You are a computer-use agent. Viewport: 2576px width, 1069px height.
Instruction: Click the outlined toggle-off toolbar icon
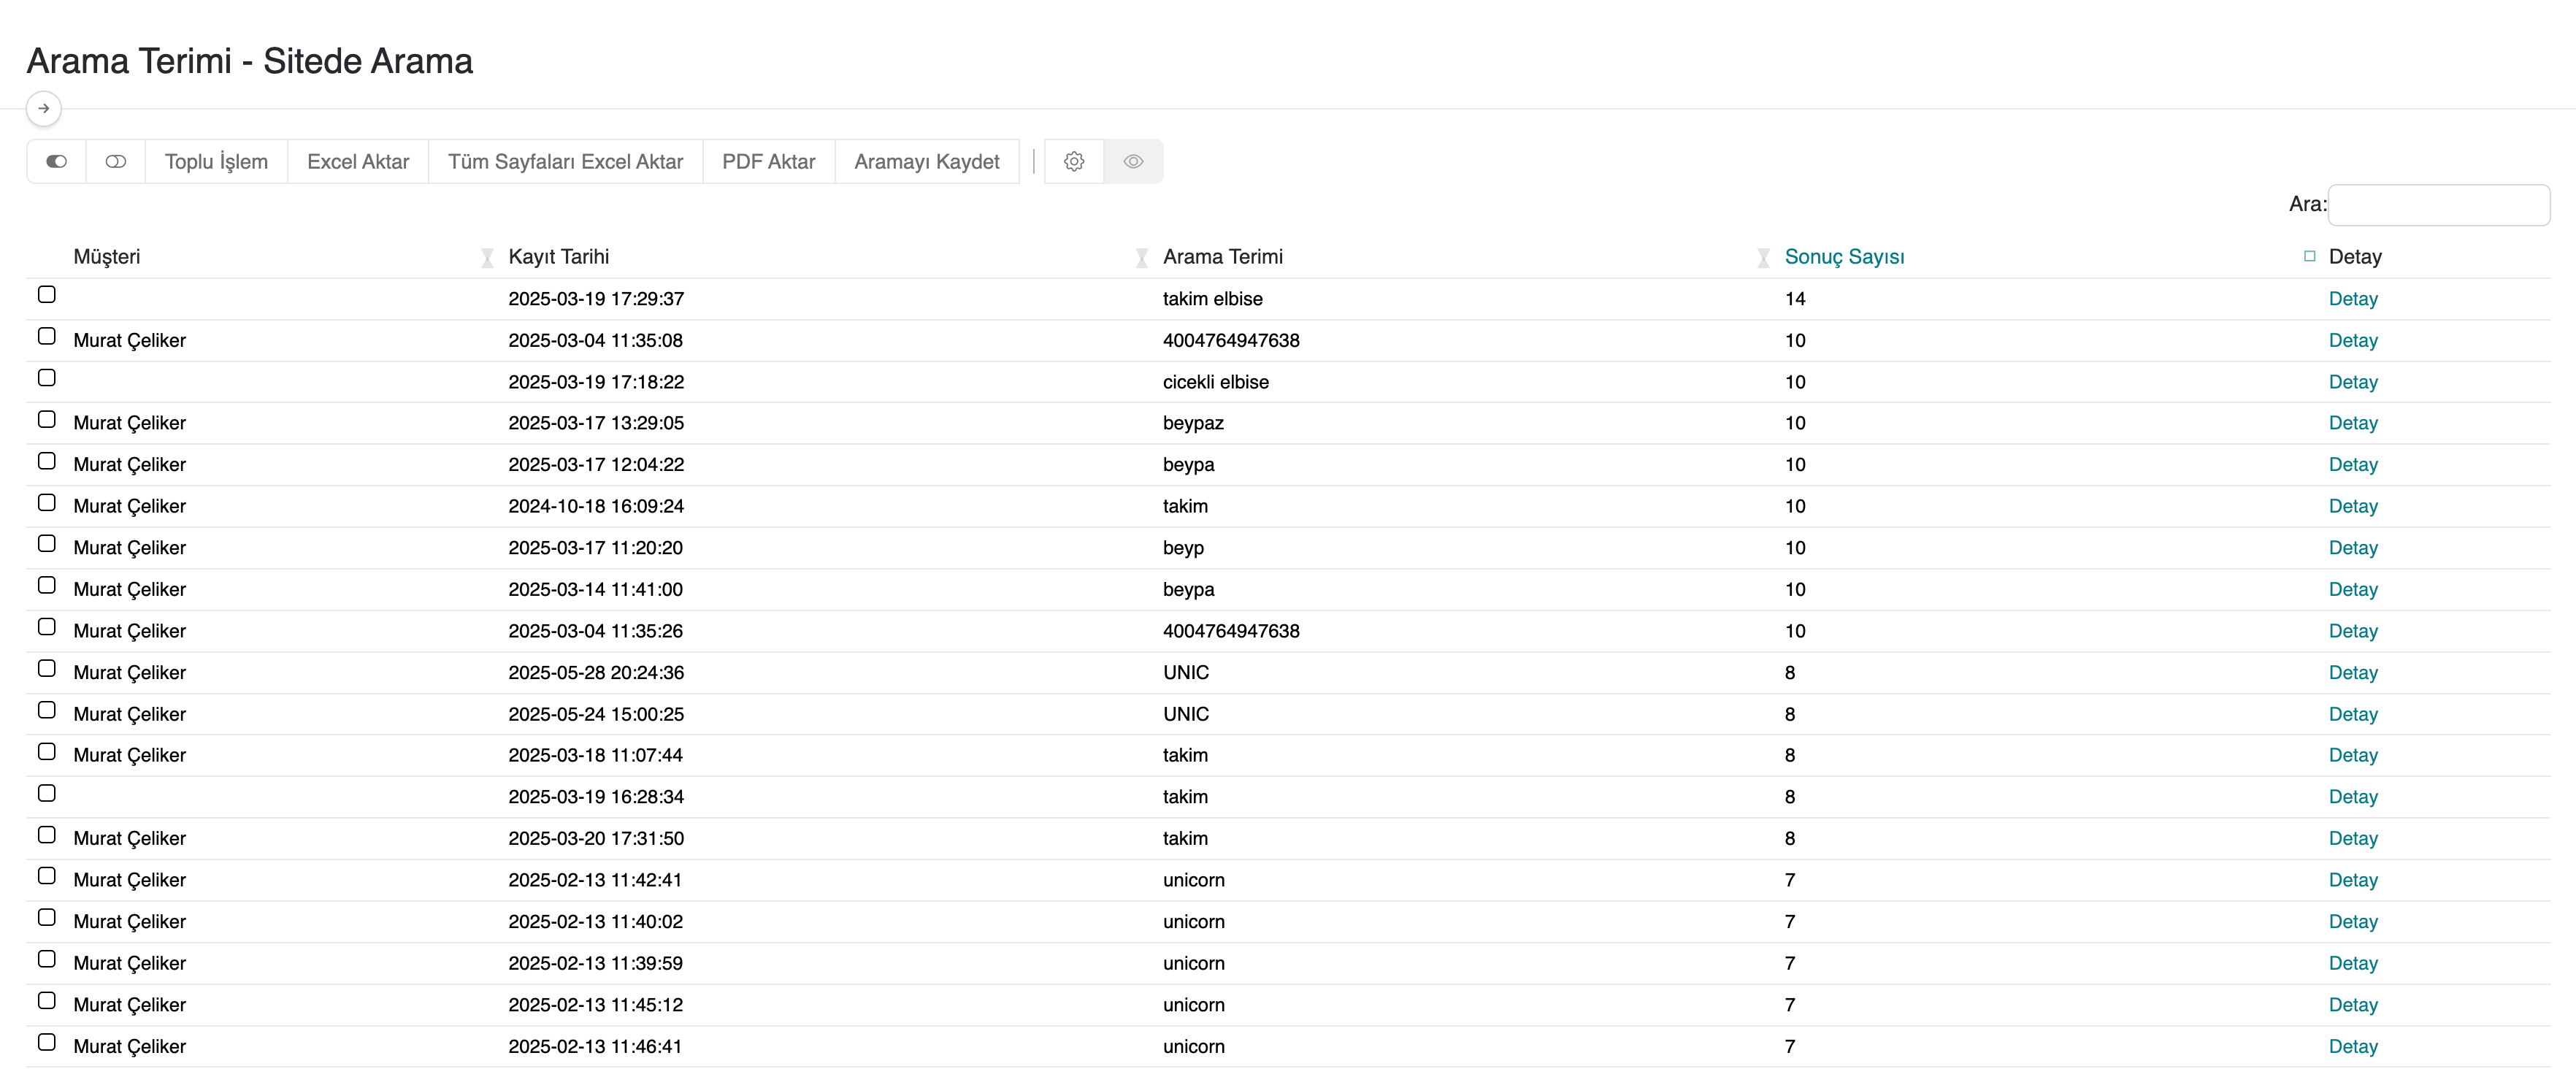click(x=116, y=161)
